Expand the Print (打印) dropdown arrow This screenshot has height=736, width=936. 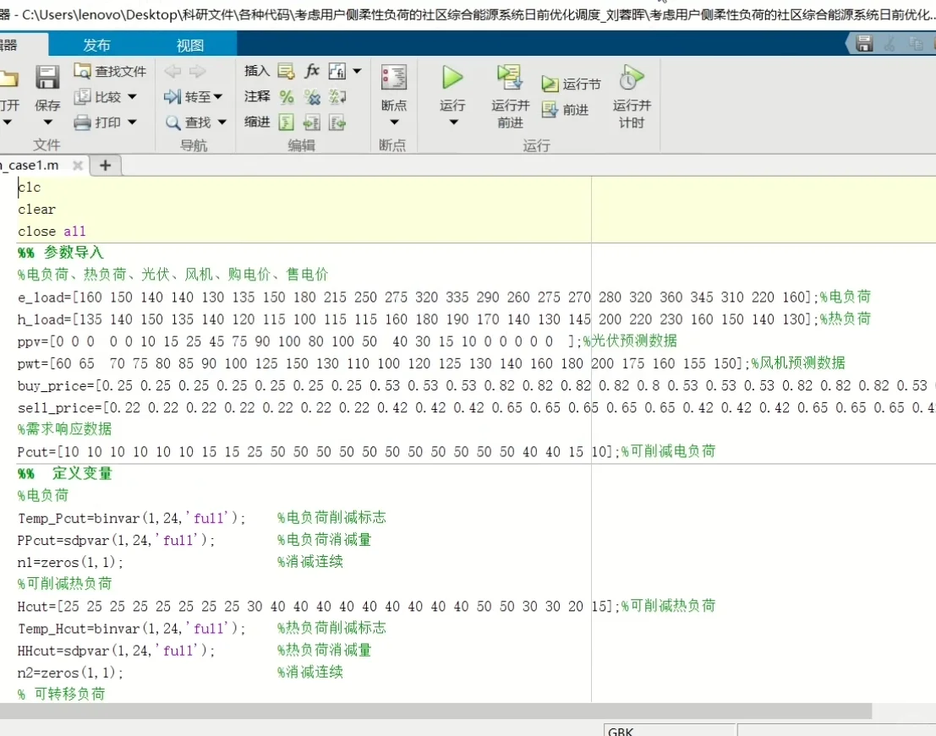pos(132,123)
